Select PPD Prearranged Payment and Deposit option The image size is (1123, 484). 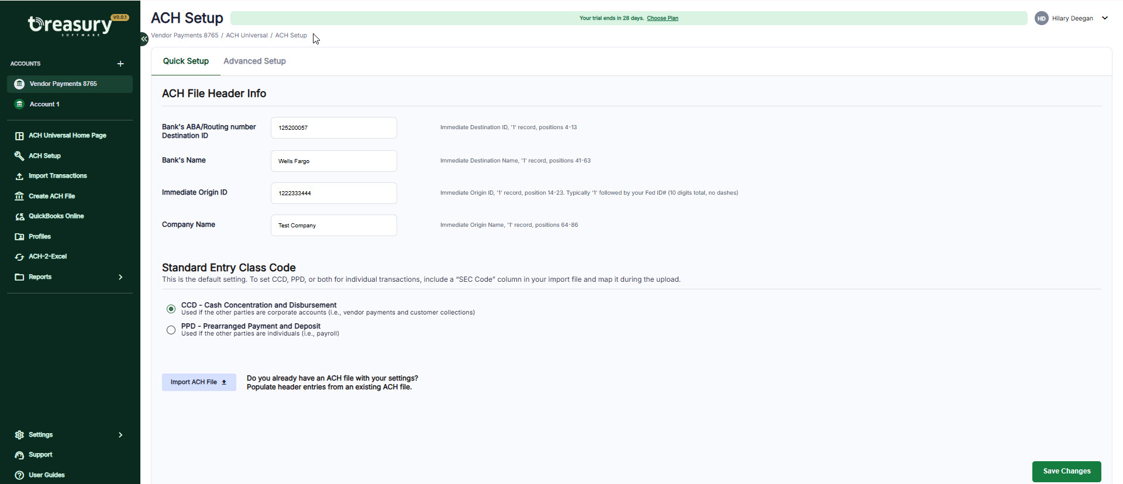coord(171,330)
